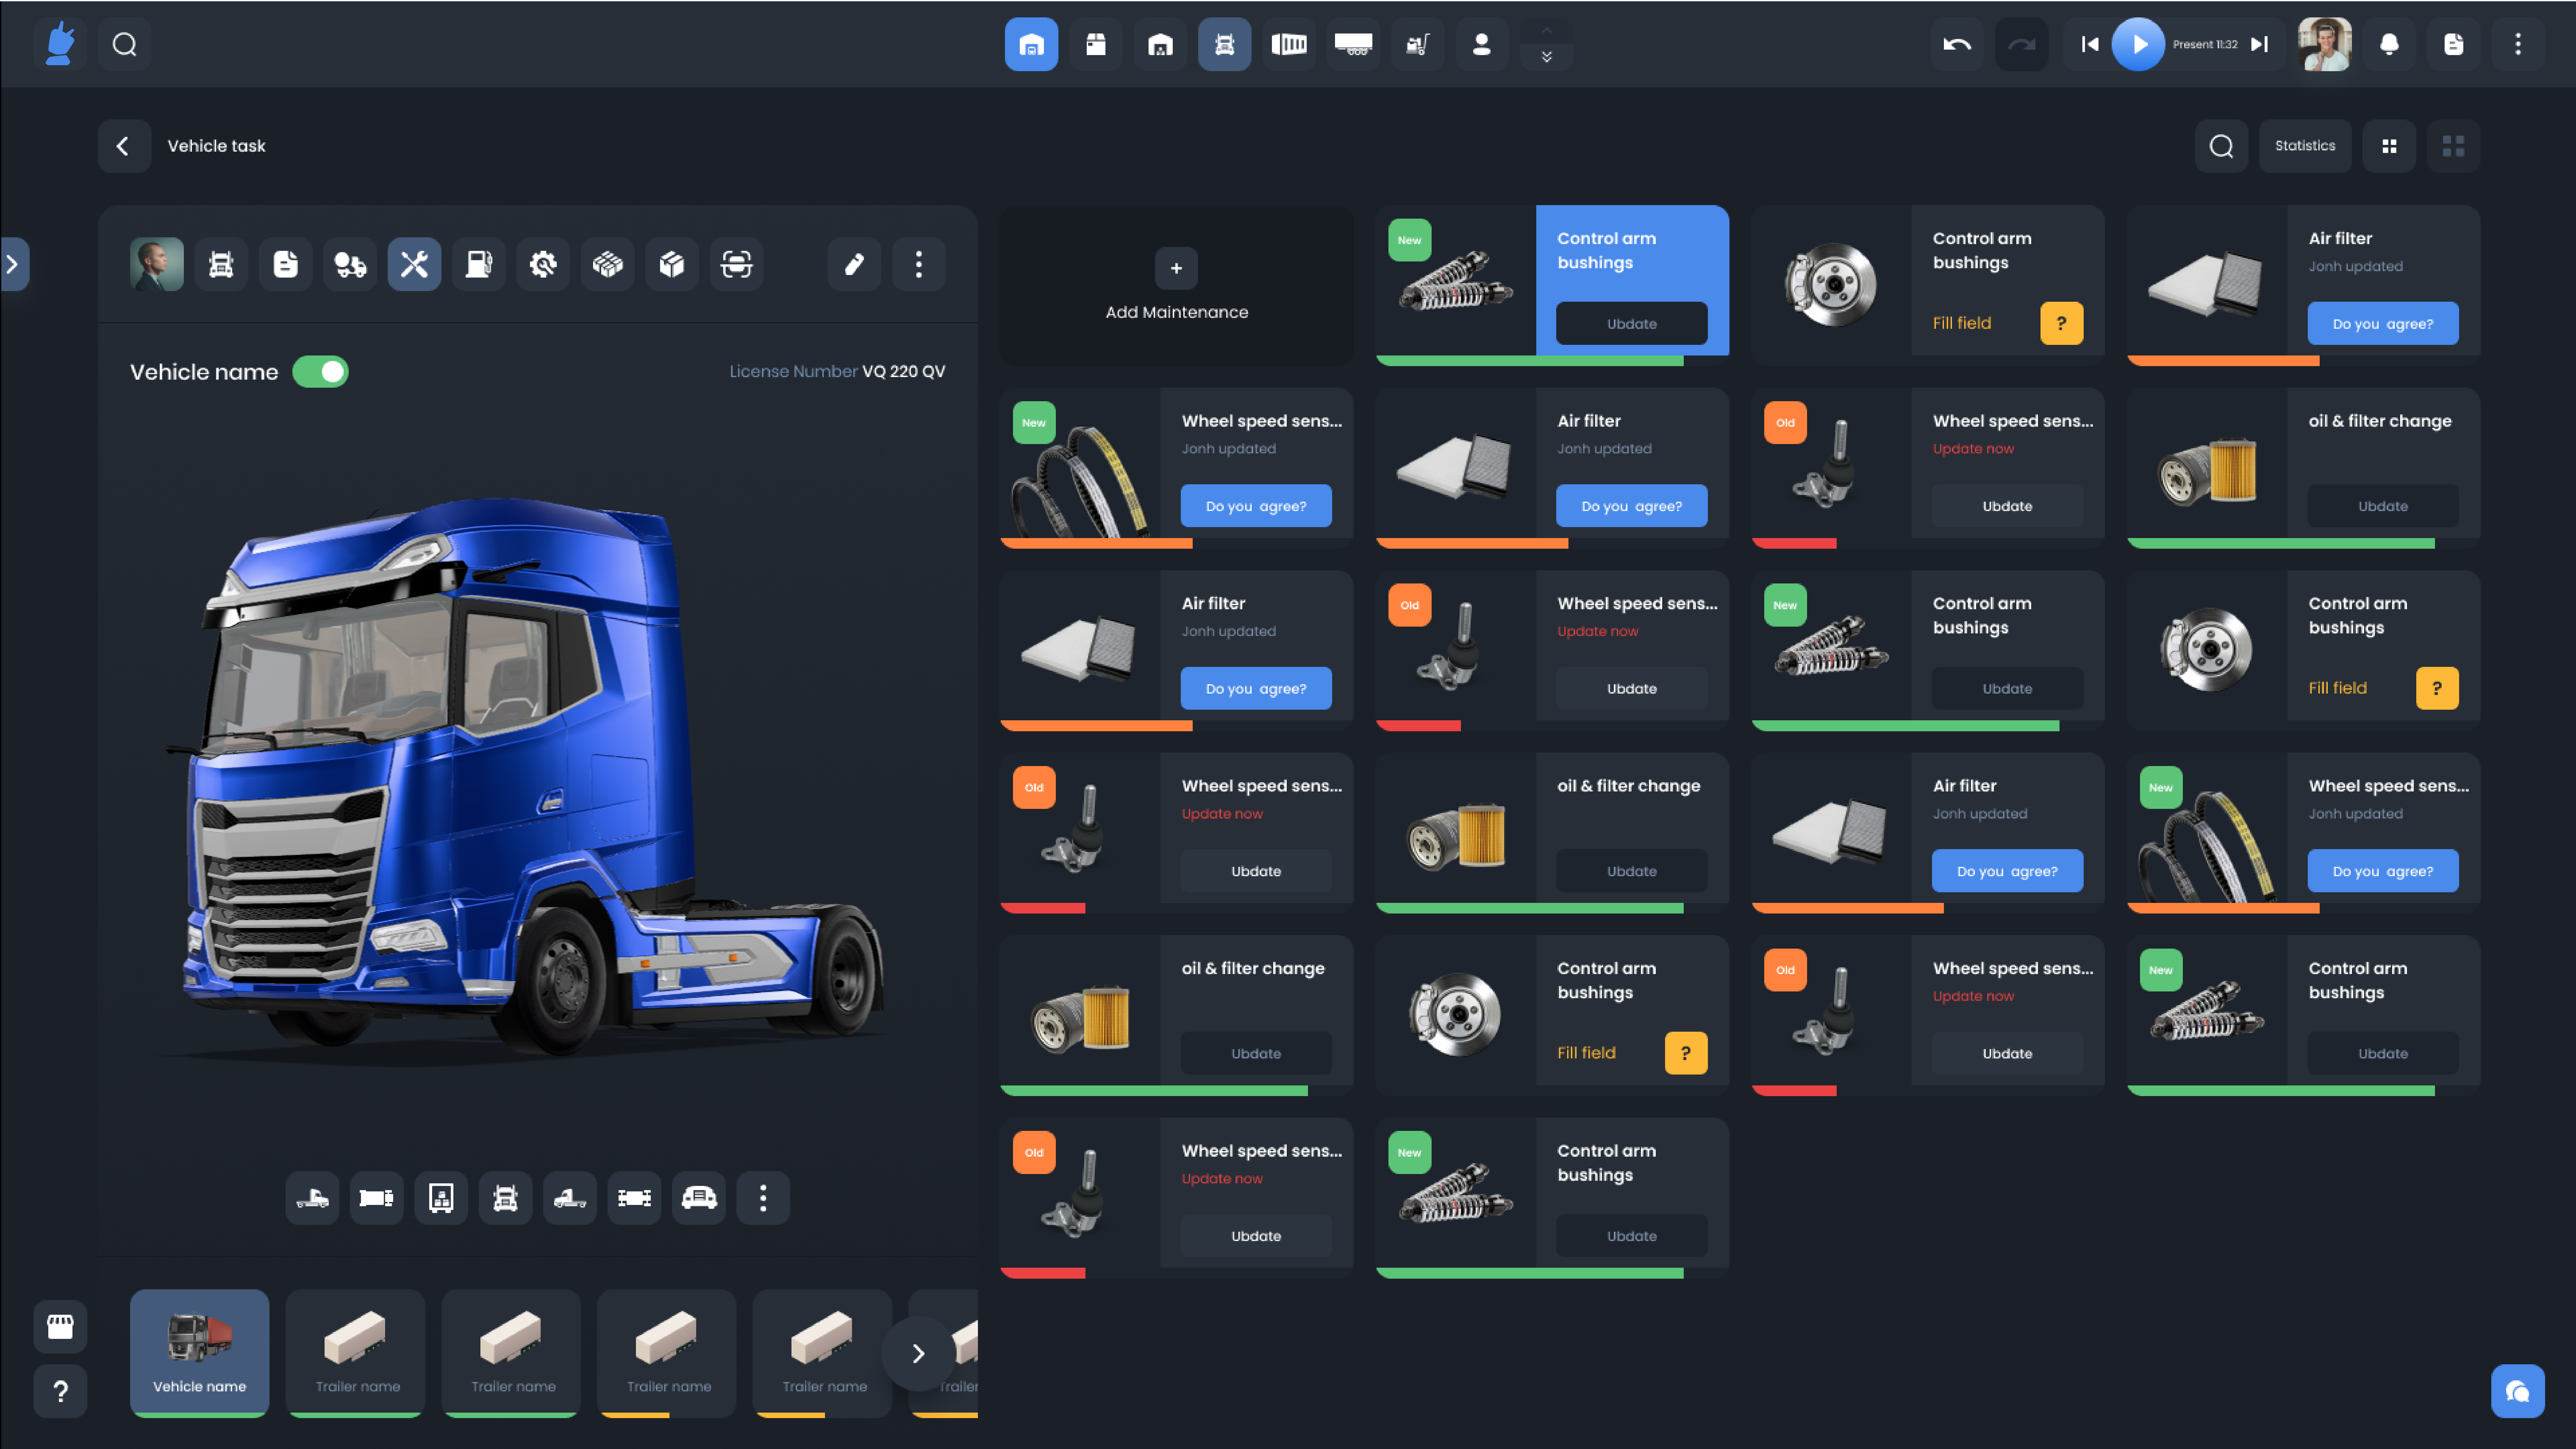Open cargo box icon
Viewport: 2576px width, 1449px height.
pos(672,264)
